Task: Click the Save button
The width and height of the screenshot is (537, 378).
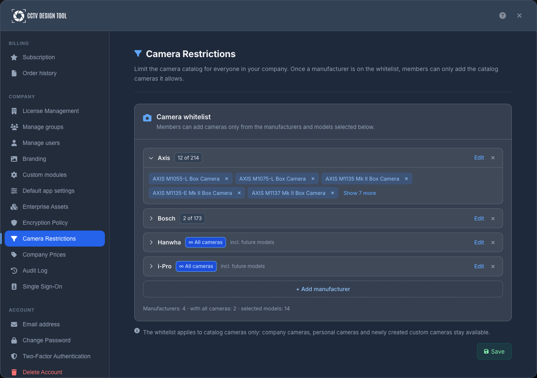Action: tap(494, 352)
